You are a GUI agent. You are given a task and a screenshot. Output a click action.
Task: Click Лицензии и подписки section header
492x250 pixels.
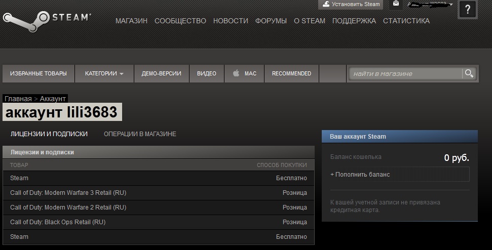tap(159, 152)
